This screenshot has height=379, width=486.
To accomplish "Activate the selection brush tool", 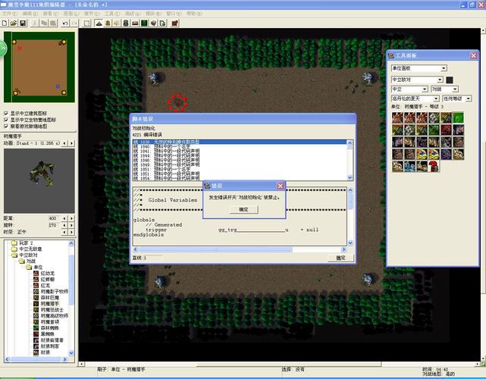I will [86, 23].
